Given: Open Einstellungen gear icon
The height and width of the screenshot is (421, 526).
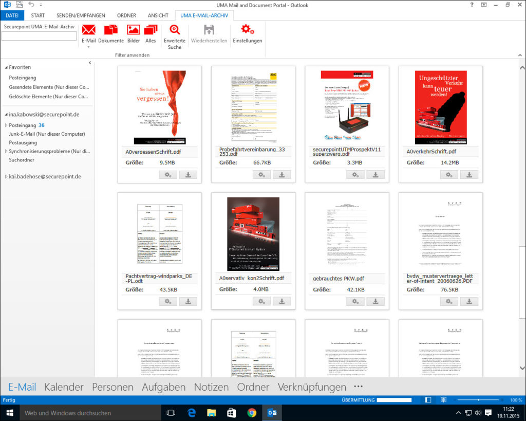Looking at the screenshot, I should point(248,30).
